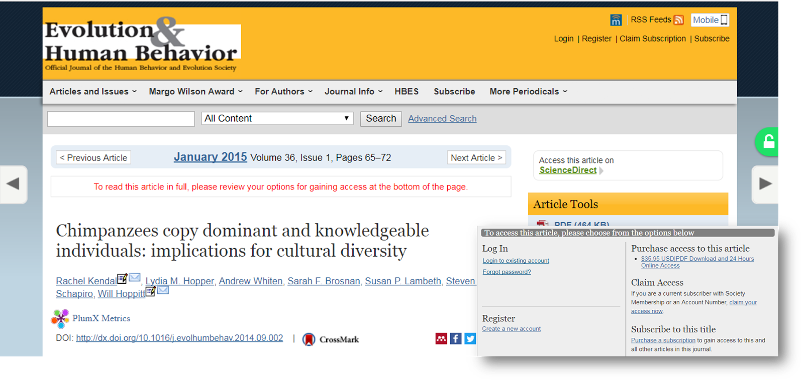Click the PDF icon in Article Tools
The image size is (804, 382).
tap(542, 224)
